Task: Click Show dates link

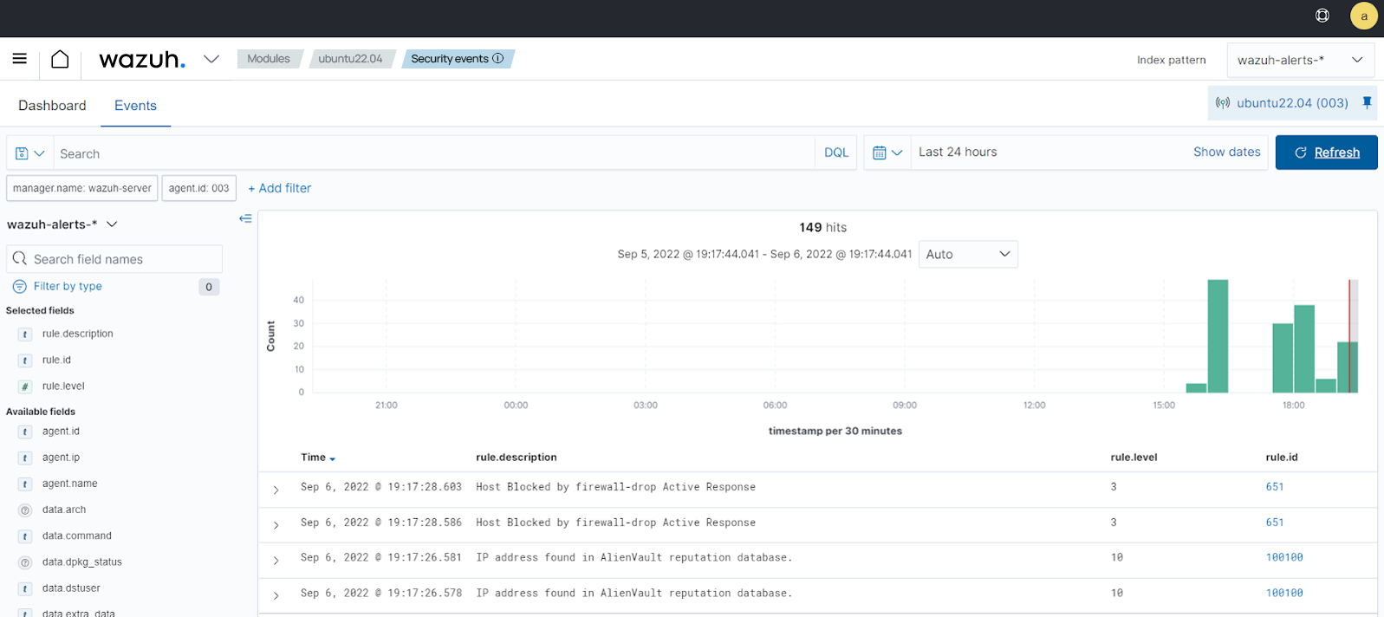Action: [x=1227, y=152]
